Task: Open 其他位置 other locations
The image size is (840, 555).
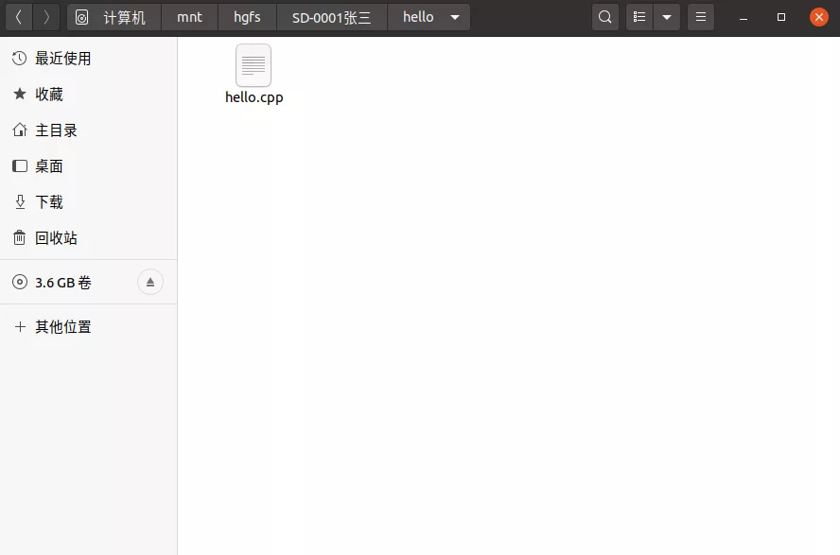Action: 88,326
